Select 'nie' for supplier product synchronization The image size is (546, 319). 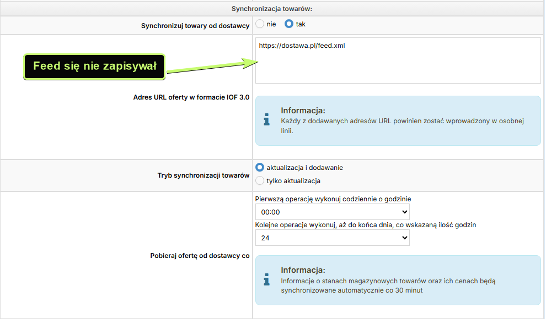(x=260, y=24)
